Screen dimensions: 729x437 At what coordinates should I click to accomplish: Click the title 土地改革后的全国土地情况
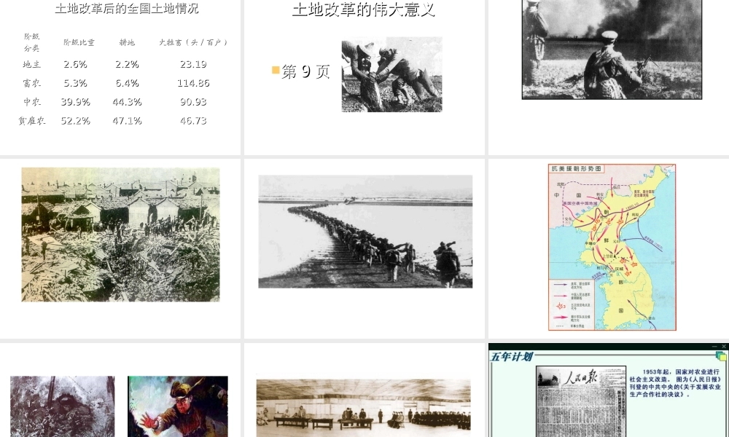click(126, 8)
